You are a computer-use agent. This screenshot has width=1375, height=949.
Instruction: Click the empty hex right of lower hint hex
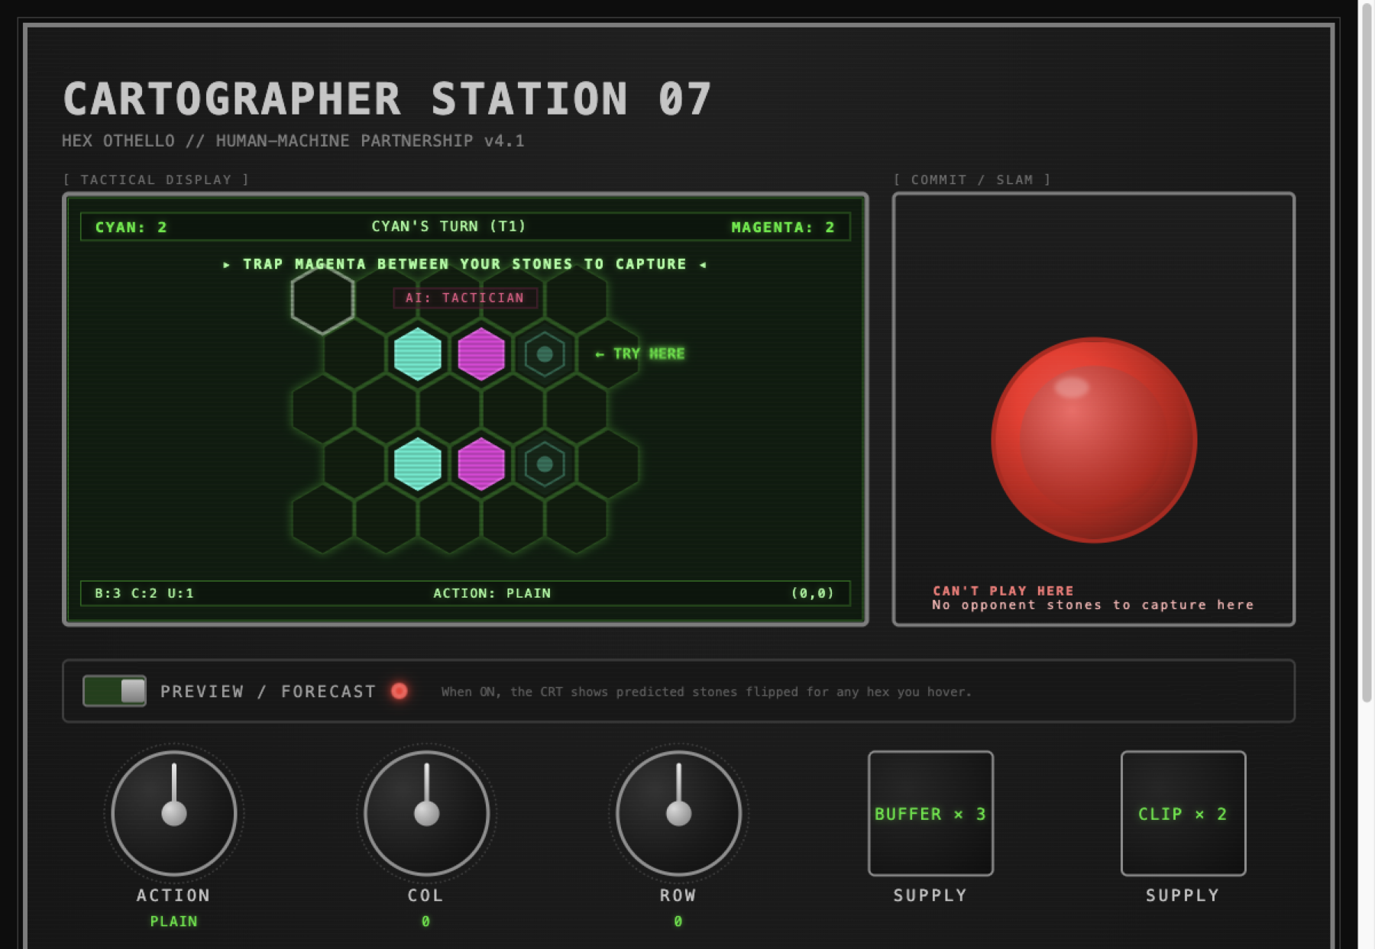tap(608, 463)
